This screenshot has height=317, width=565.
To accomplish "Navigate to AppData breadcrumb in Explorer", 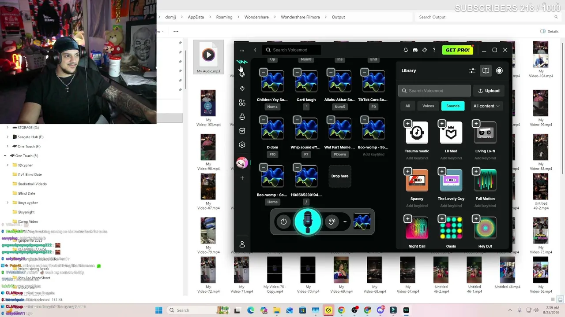I will pyautogui.click(x=196, y=17).
